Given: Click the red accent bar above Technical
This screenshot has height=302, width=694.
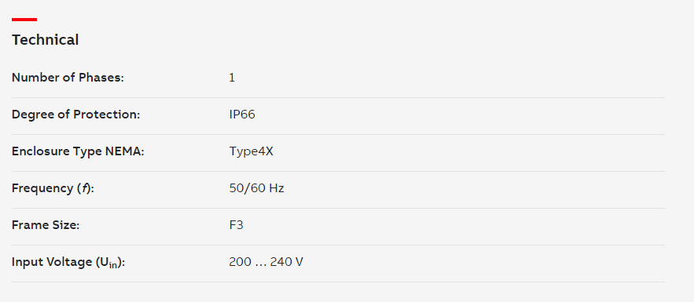Looking at the screenshot, I should point(24,20).
